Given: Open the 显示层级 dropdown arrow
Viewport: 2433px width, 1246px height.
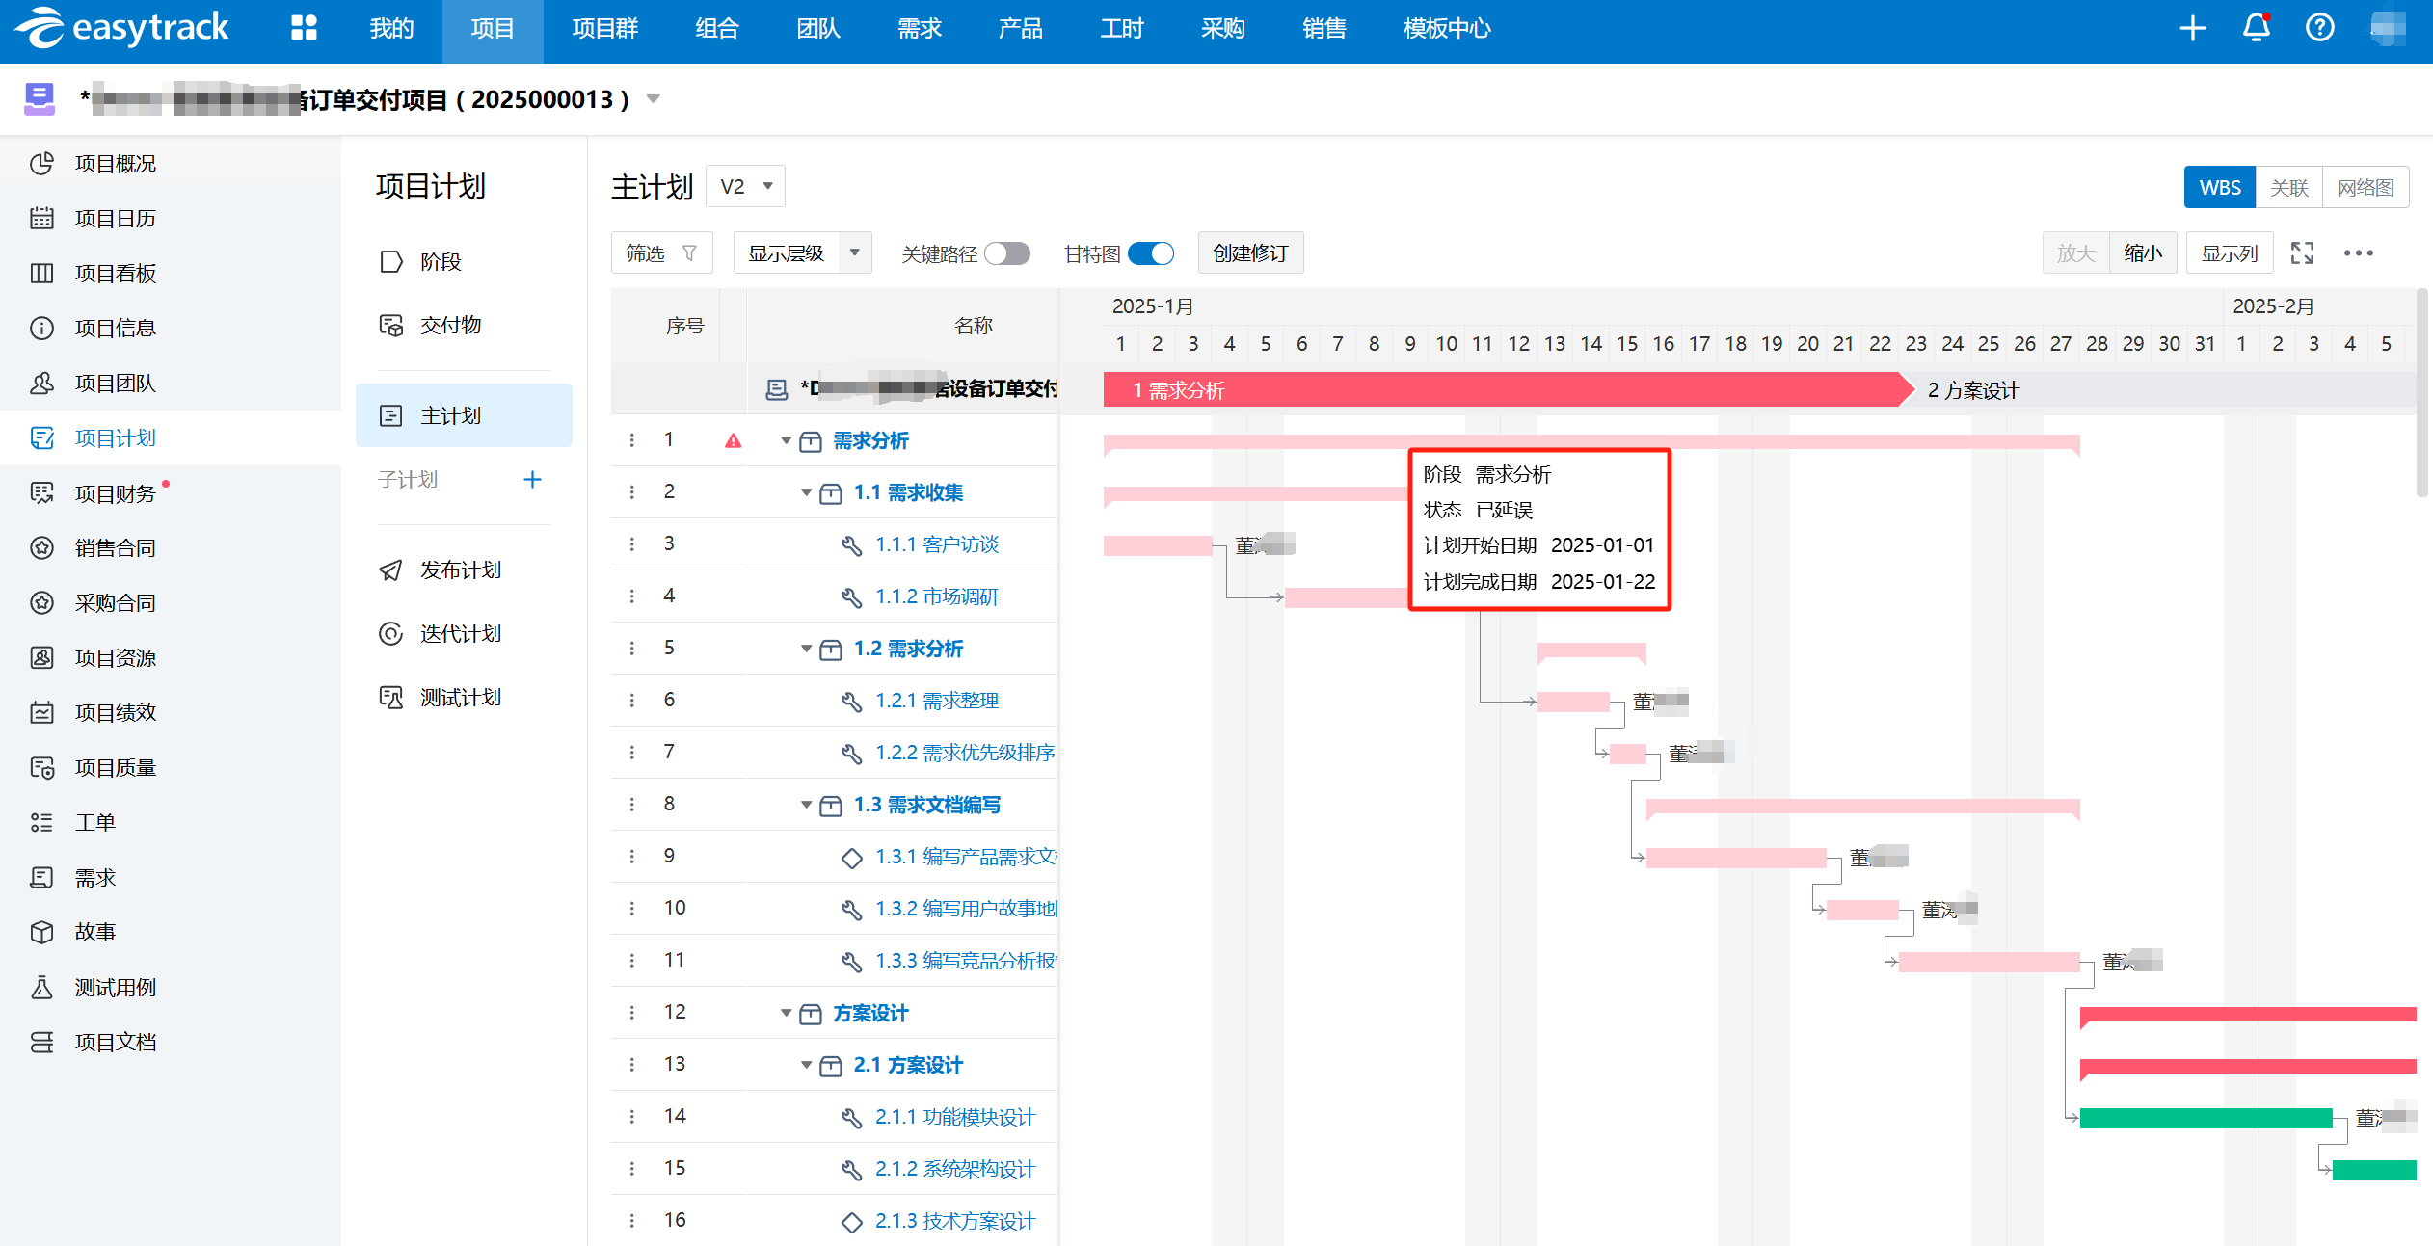Looking at the screenshot, I should 854,253.
